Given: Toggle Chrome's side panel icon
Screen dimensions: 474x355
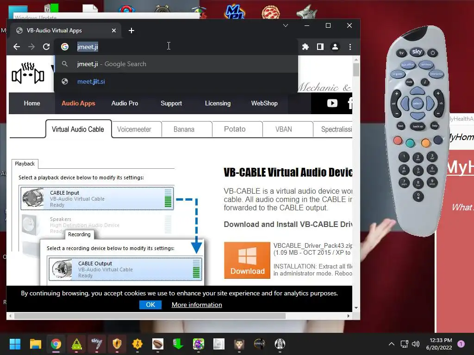Looking at the screenshot, I should pos(320,47).
